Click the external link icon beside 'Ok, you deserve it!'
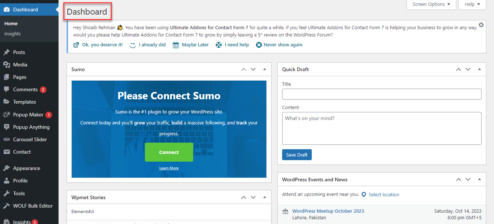The height and width of the screenshot is (224, 494). pyautogui.click(x=76, y=45)
